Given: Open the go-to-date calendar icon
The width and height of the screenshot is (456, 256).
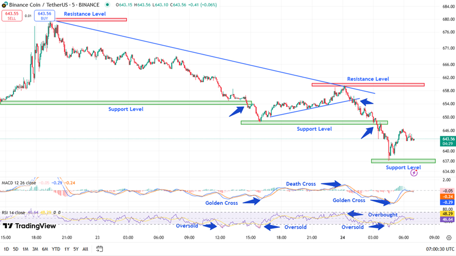Looking at the screenshot, I should [x=100, y=249].
